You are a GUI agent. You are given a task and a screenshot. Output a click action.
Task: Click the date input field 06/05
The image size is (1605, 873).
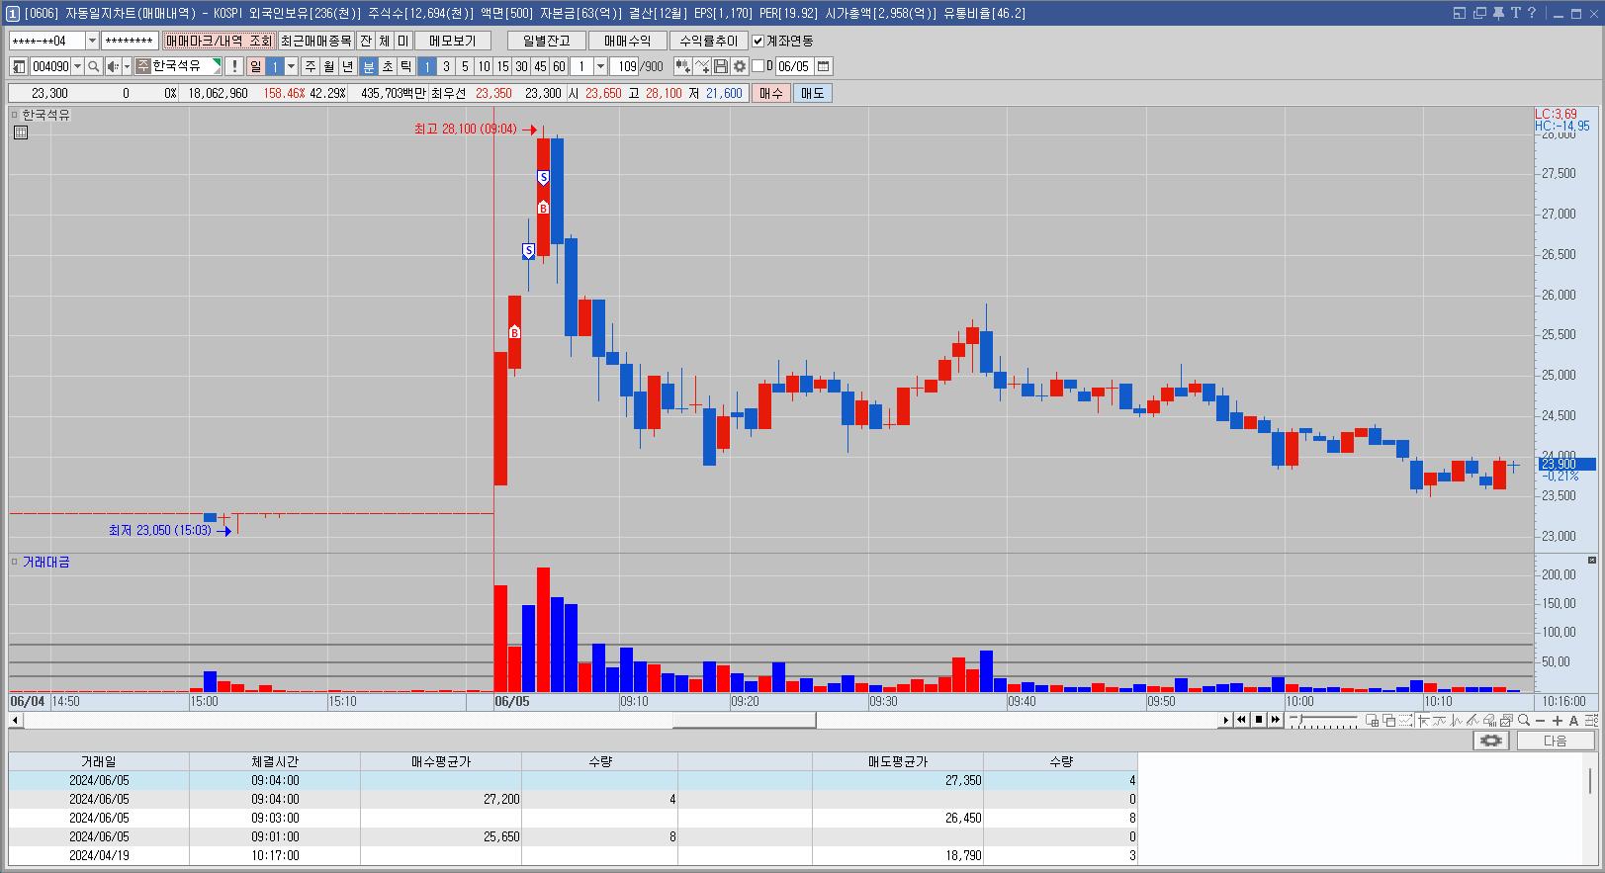pos(793,66)
